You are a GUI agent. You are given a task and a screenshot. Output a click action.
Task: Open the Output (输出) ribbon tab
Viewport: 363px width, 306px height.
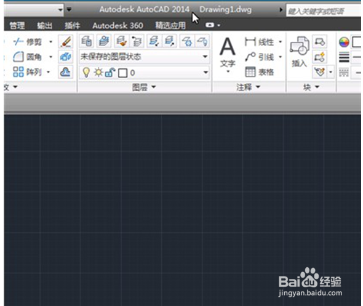point(45,25)
